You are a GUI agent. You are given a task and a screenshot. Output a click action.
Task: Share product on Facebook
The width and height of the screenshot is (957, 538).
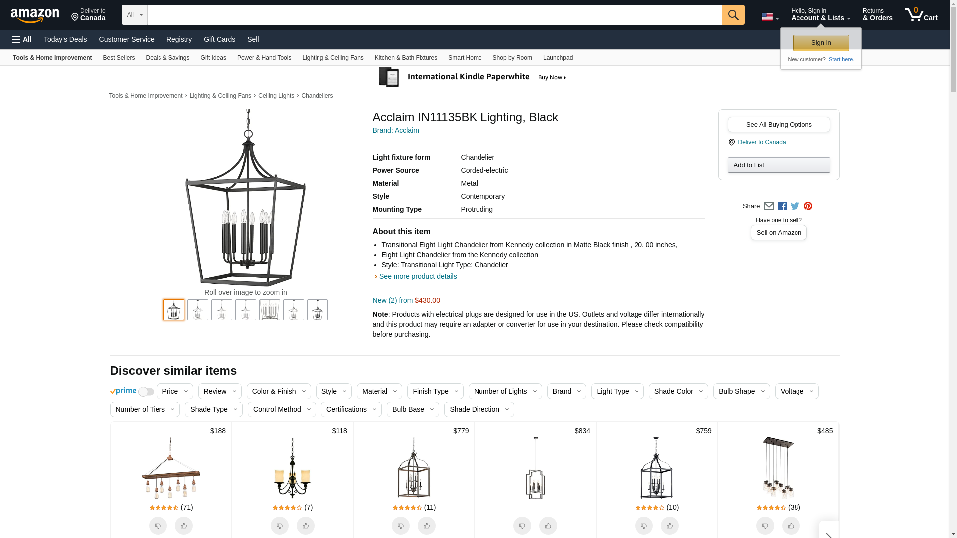(x=782, y=206)
